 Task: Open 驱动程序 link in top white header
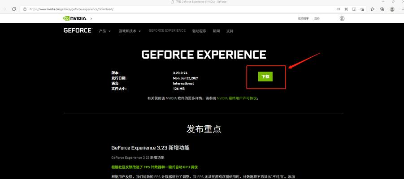[x=303, y=18]
